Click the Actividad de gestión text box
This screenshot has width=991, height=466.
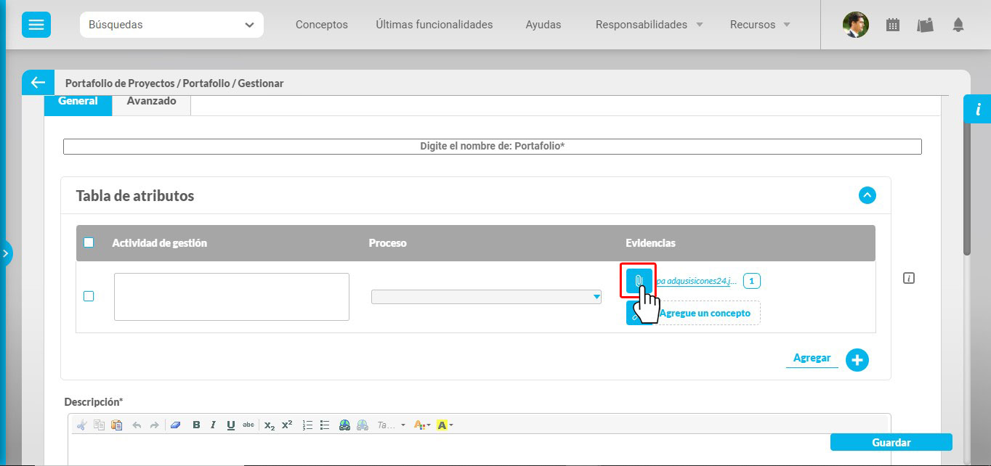(231, 296)
